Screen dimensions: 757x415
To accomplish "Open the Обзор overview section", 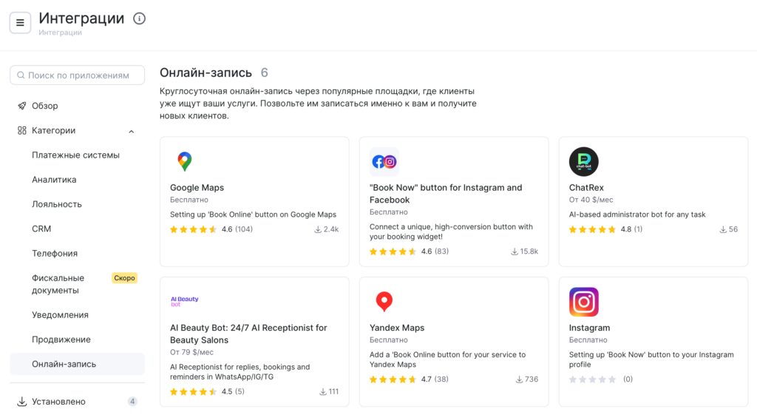I will (x=44, y=106).
